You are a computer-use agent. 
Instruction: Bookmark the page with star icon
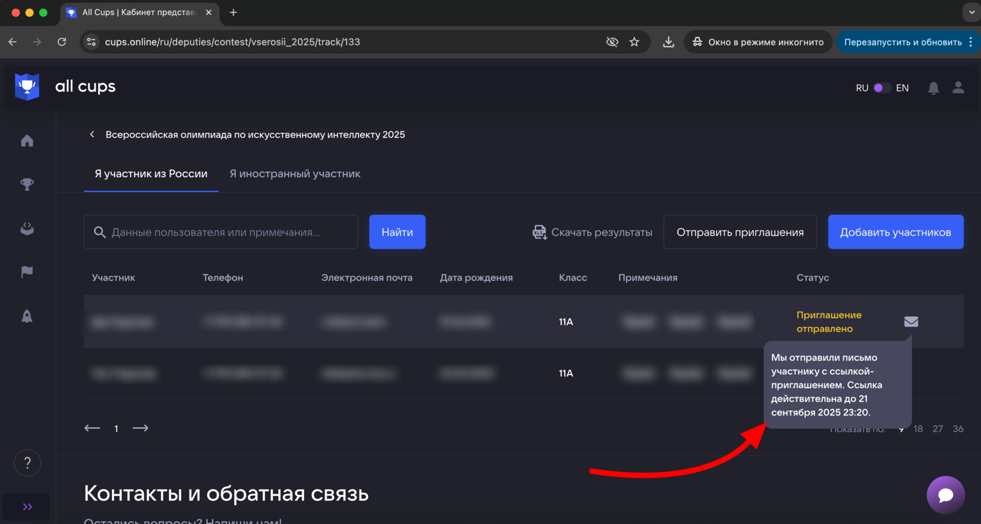pyautogui.click(x=634, y=42)
